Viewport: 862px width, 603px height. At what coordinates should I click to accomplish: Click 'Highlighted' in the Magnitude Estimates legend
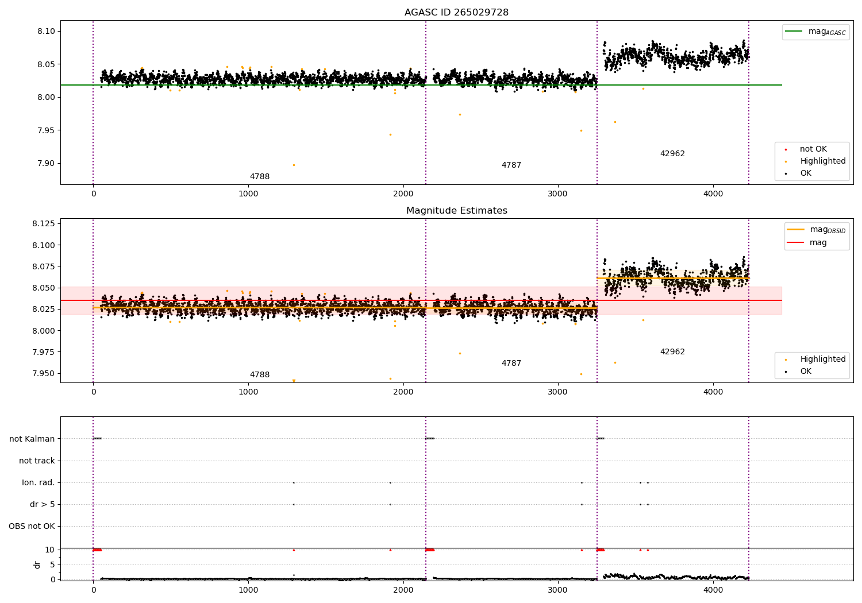coord(823,360)
